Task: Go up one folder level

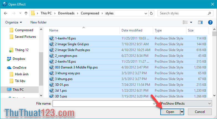Action: (26, 13)
